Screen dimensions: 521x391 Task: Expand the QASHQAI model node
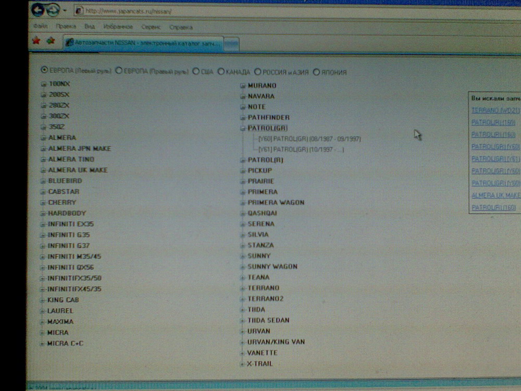243,213
